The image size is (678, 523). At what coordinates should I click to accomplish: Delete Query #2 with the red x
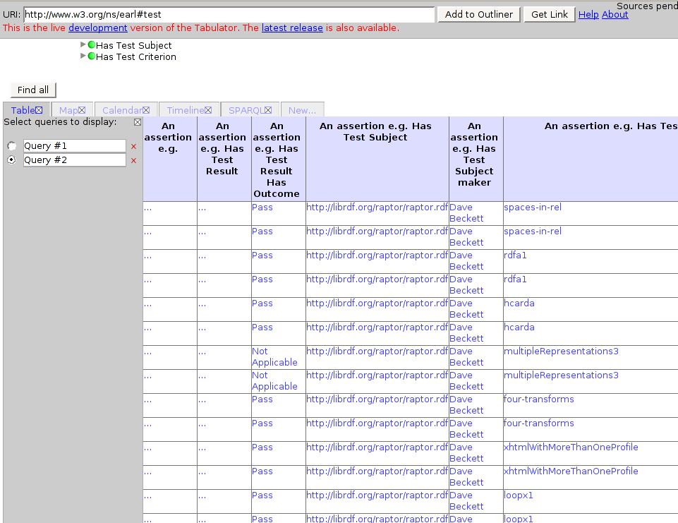click(133, 160)
